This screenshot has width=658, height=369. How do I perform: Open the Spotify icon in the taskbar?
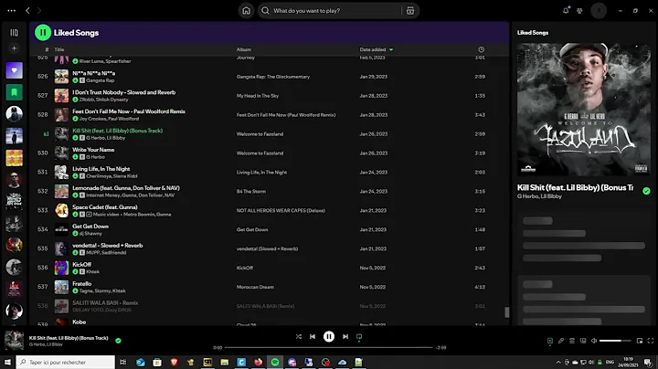click(275, 362)
